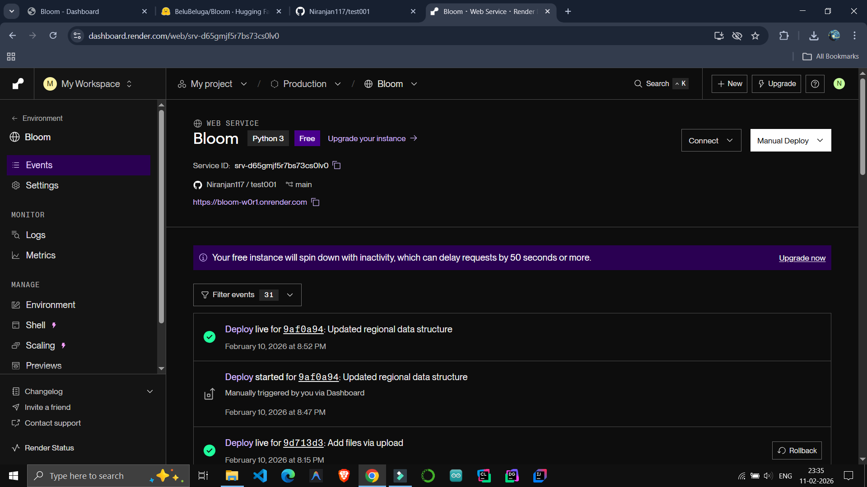The image size is (867, 487).
Task: Click the browser downloads icon
Action: (x=814, y=36)
